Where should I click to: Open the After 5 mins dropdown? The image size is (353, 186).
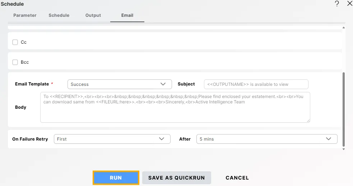[x=266, y=139]
